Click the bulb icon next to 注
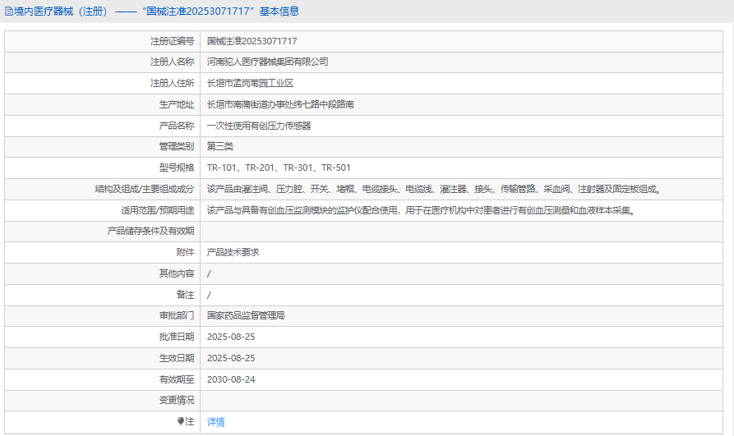Viewport: 734px width, 436px height. click(x=181, y=421)
